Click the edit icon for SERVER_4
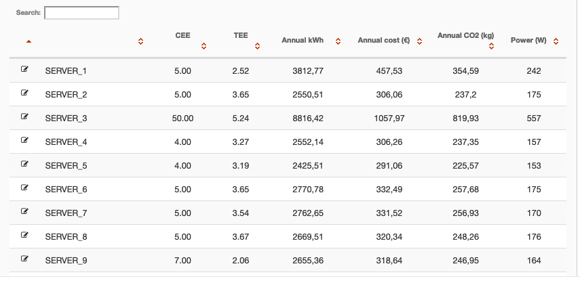Viewport: 580px width, 281px height. click(24, 140)
